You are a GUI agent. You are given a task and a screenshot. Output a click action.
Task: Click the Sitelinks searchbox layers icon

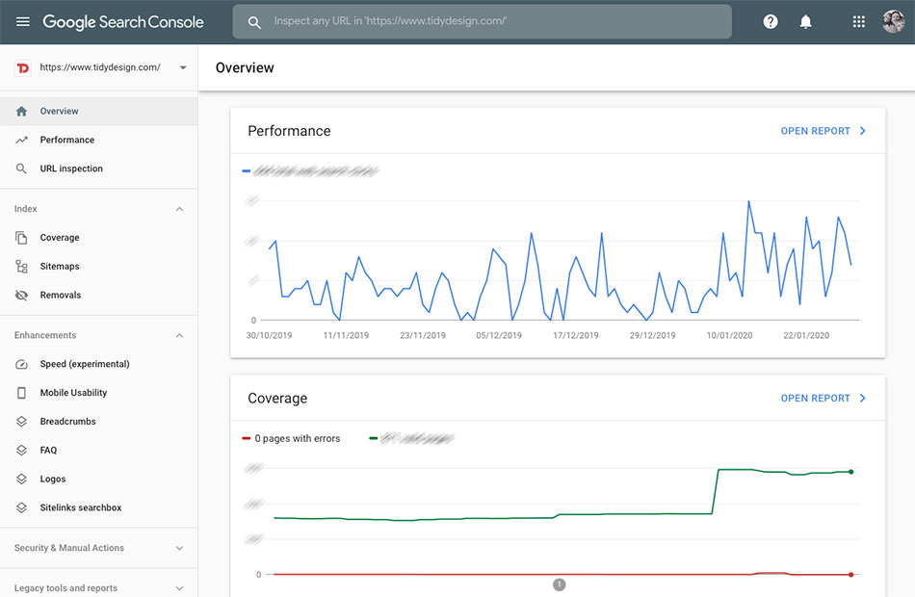pos(21,507)
